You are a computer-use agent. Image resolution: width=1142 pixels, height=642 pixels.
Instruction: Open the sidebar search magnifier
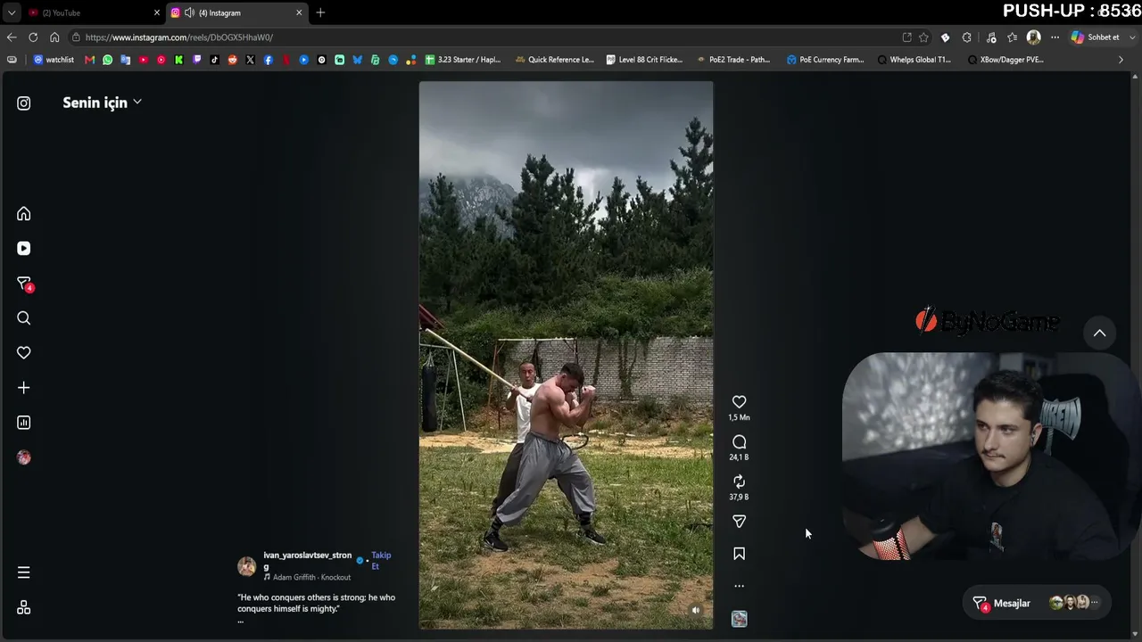[24, 318]
